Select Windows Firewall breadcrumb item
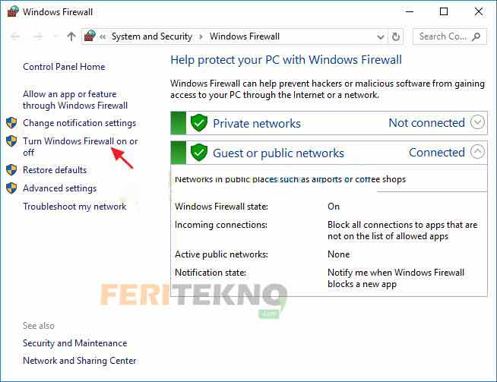This screenshot has height=382, width=497. 245,36
